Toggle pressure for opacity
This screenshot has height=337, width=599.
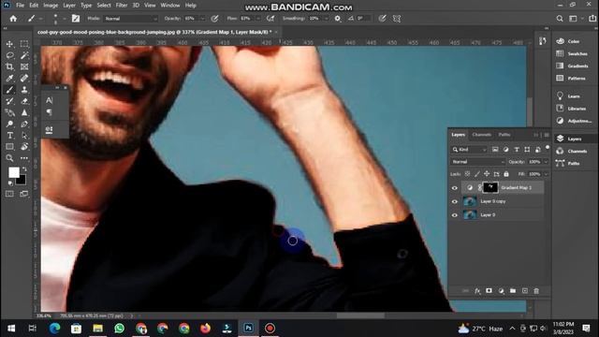[214, 19]
